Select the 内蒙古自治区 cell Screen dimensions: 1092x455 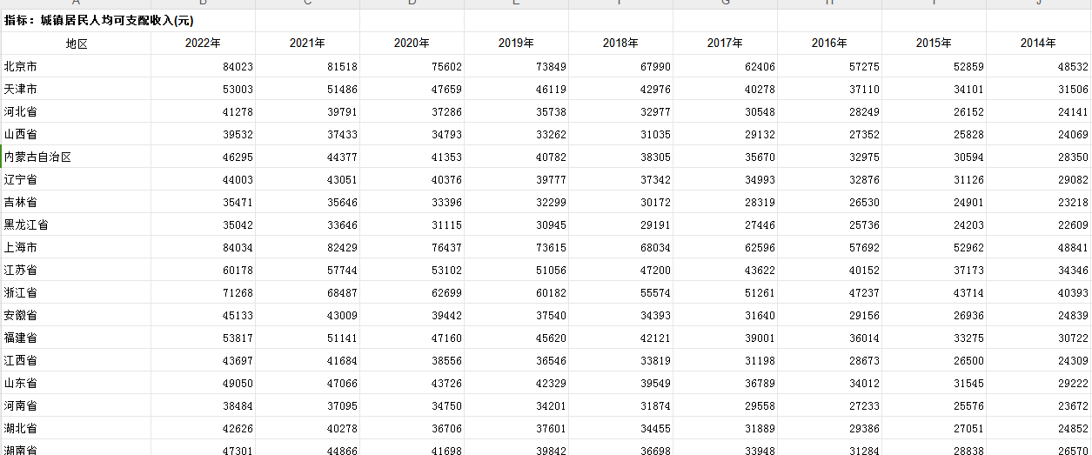[37, 157]
